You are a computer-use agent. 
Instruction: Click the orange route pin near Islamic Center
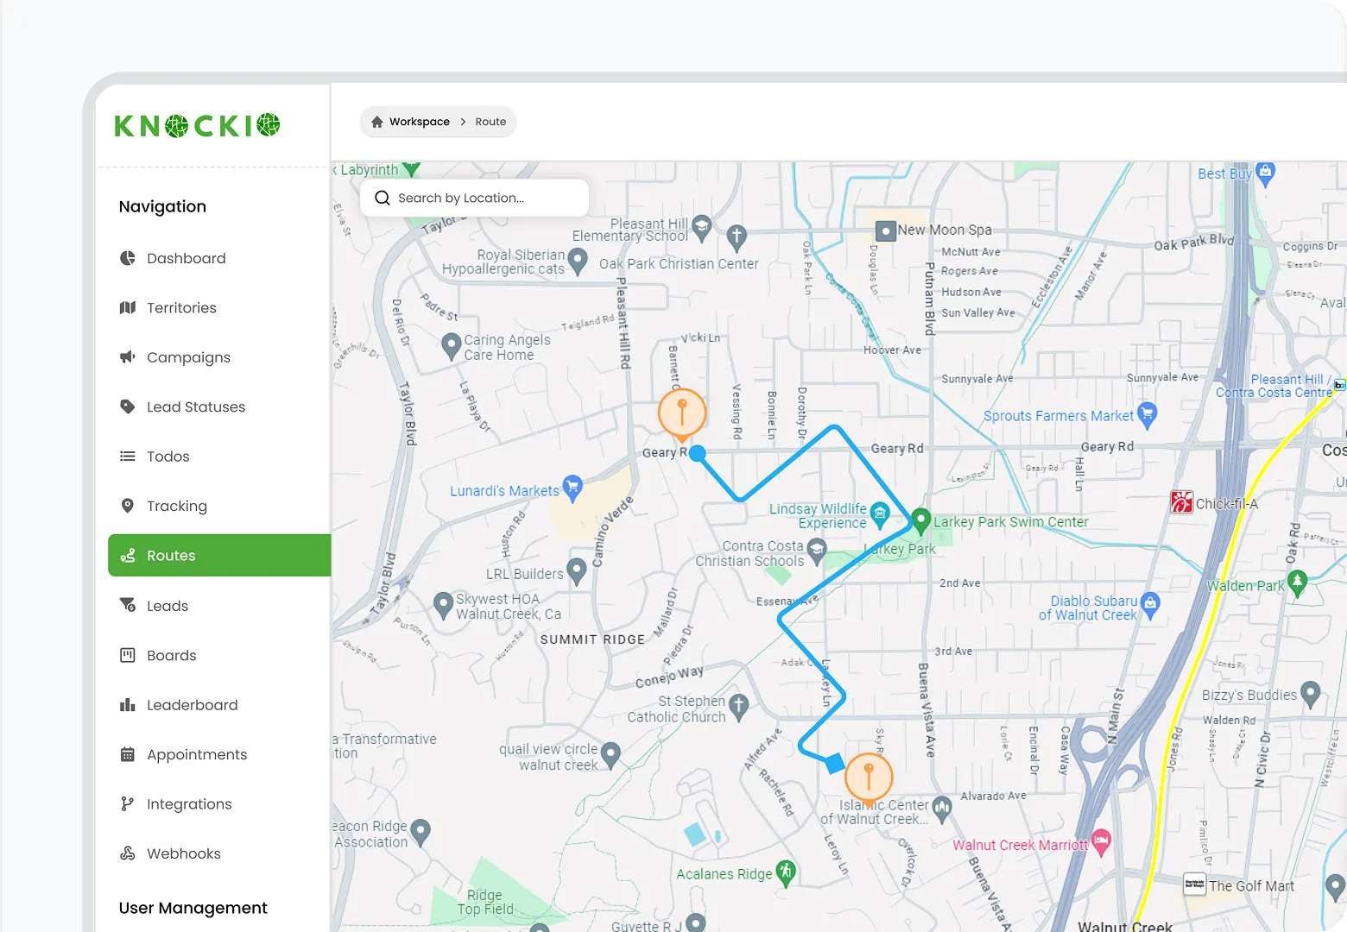[x=869, y=778]
